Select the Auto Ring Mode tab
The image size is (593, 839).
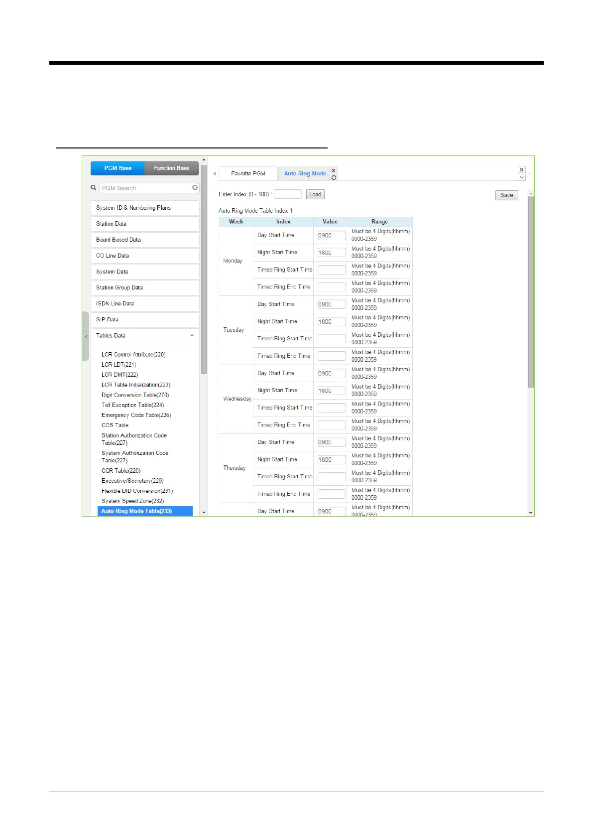click(x=305, y=173)
